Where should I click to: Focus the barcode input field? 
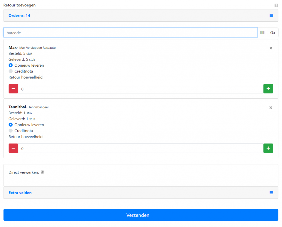point(130,33)
